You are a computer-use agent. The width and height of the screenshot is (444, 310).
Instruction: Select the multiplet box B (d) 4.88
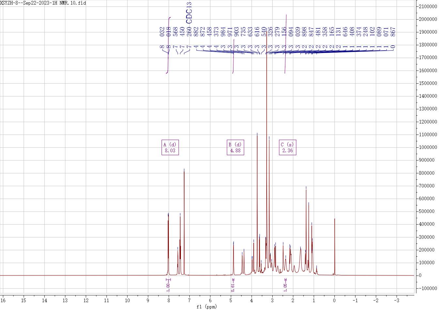click(235, 147)
